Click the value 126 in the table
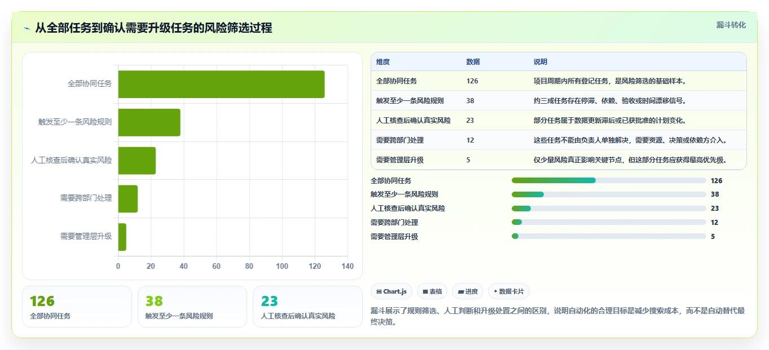The height and width of the screenshot is (350, 769). [x=472, y=81]
